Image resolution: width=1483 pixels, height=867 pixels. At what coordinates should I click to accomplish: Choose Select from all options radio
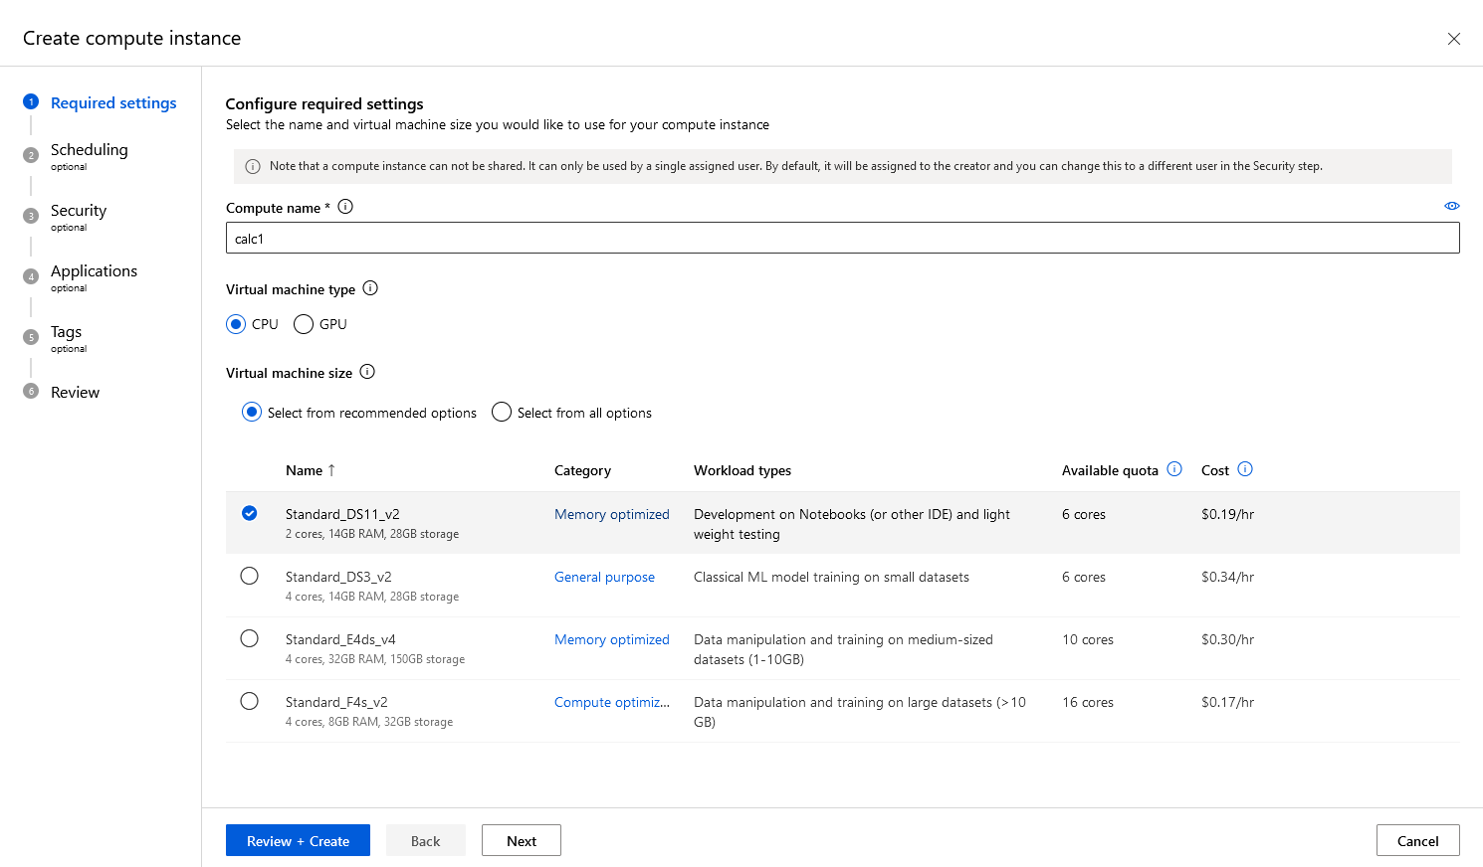(502, 413)
